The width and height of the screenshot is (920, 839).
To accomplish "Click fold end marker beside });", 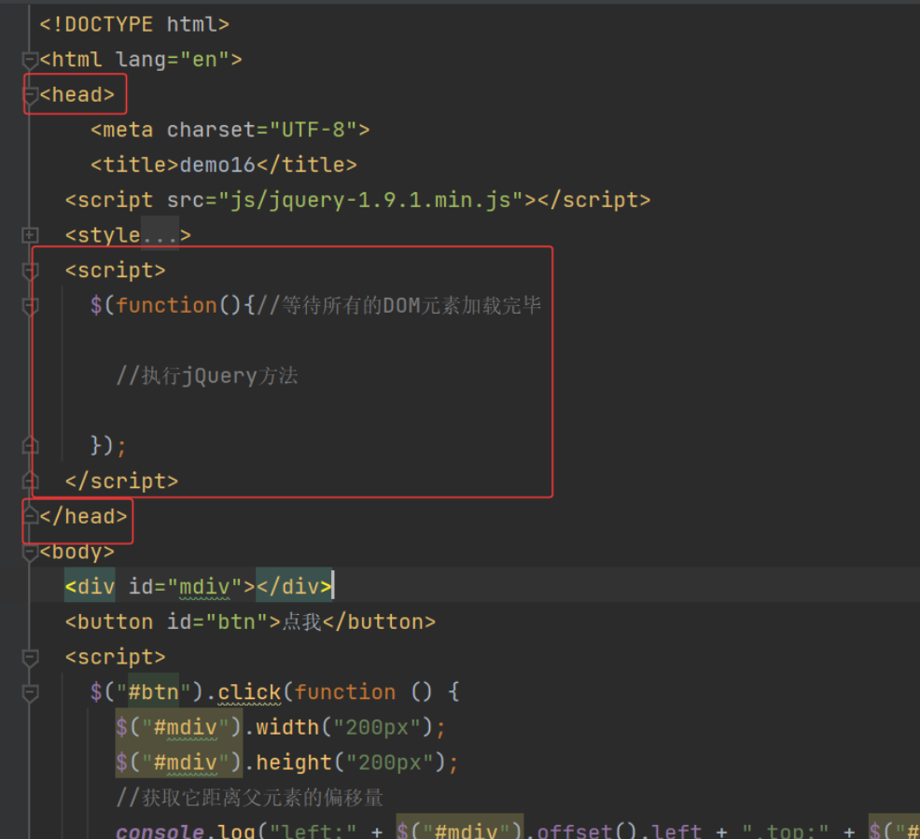I will click(x=30, y=446).
